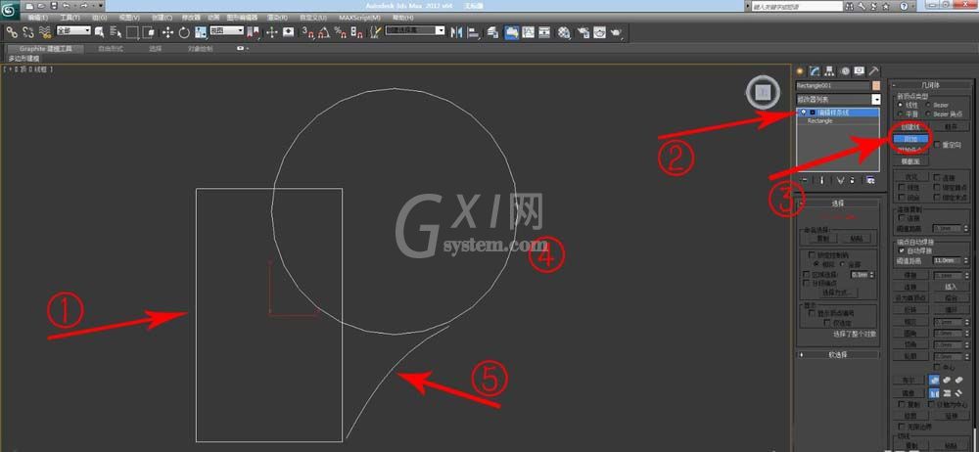This screenshot has width=979, height=452.
Task: Collapse the 选择 (Selection) rollout header
Action: tap(838, 203)
